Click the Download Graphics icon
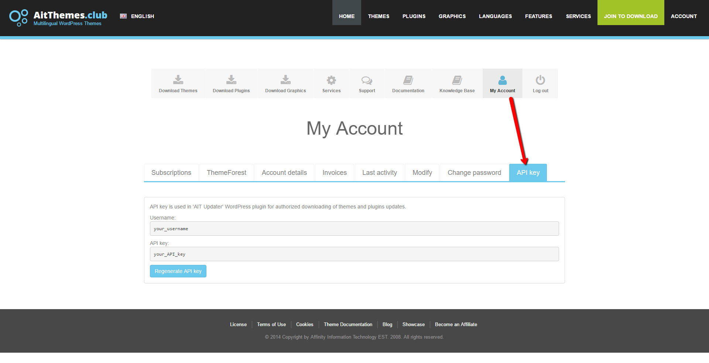Image resolution: width=709 pixels, height=363 pixels. click(x=285, y=80)
